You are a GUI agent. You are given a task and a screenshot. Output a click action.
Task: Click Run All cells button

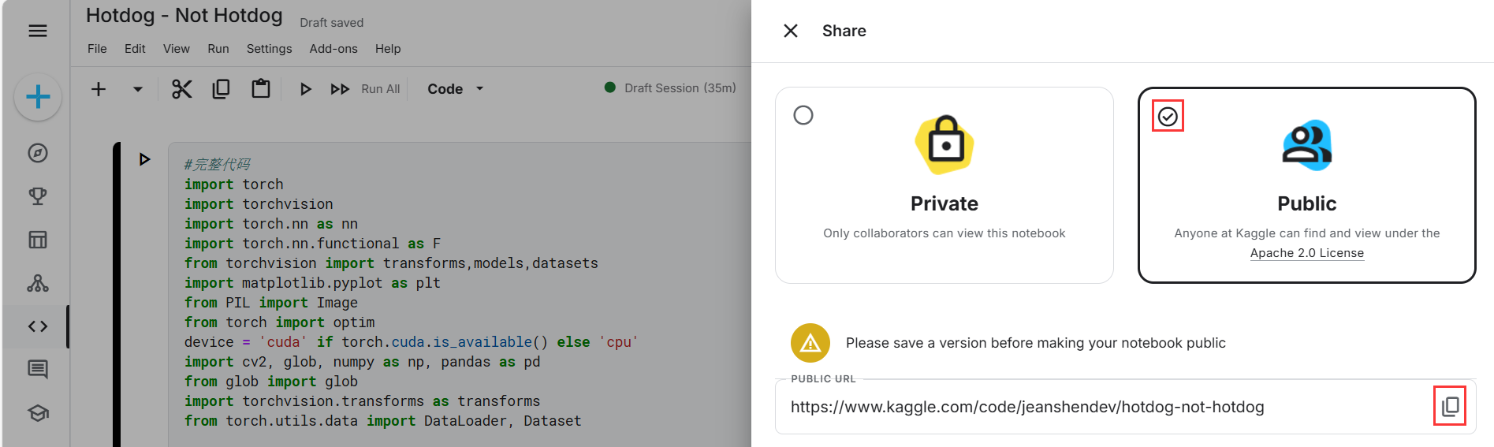(366, 89)
